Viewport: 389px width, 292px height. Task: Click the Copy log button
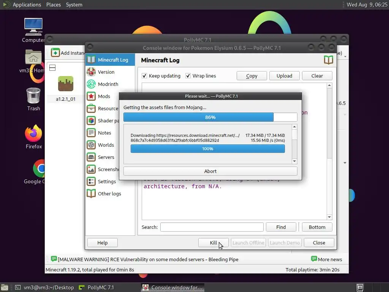coord(251,76)
